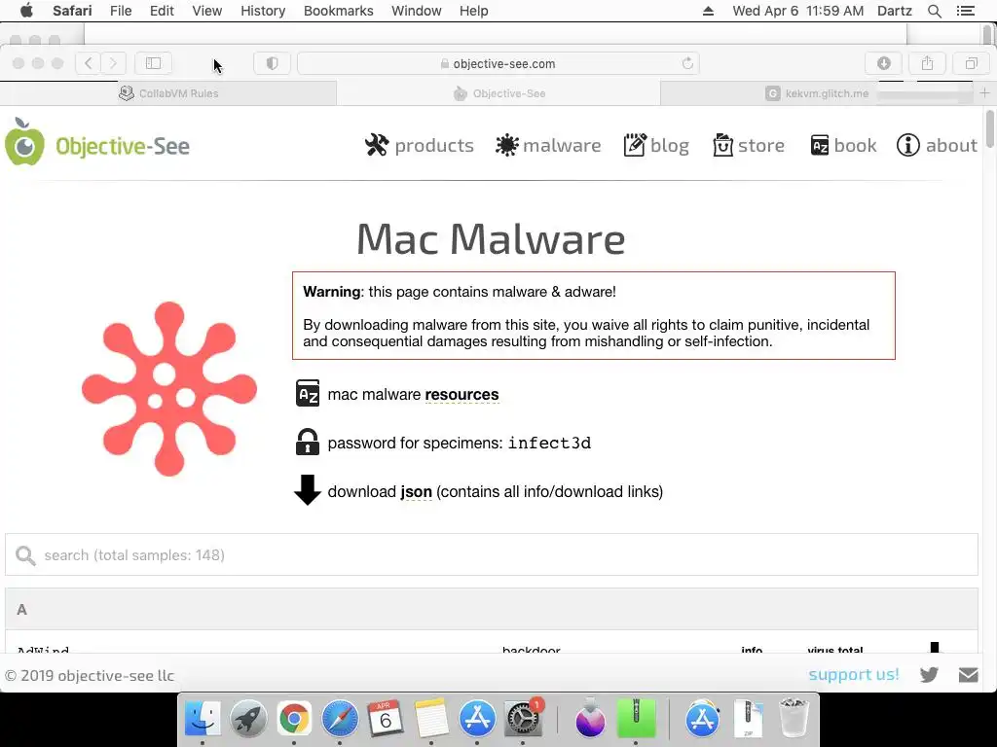Open System Preferences from the dock
997x747 pixels.
(523, 720)
